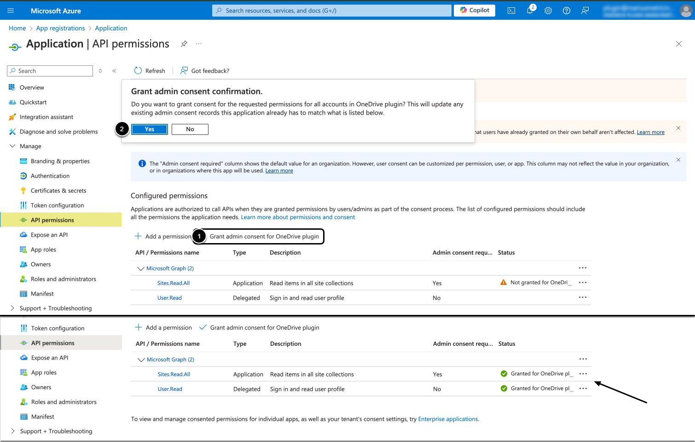Collapse the Manage section in sidebar
This screenshot has height=442, width=695.
12,146
